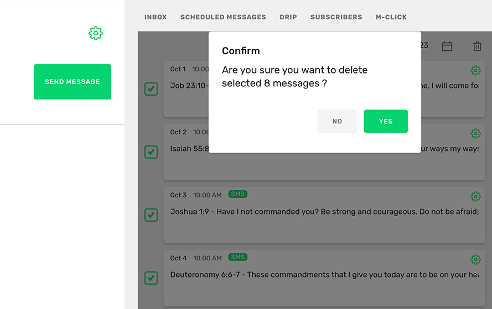Open gear settings for Oct 3 message
492x309 pixels.
click(475, 196)
